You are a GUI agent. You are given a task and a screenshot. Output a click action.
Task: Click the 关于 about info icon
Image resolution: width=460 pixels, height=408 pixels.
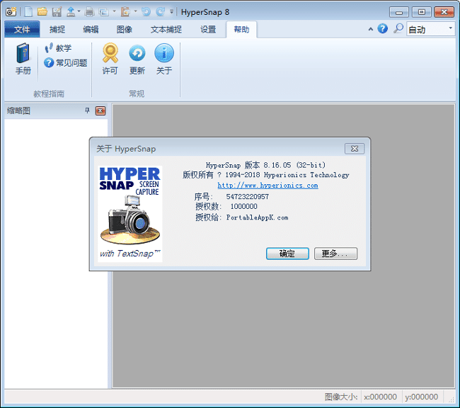coord(164,59)
